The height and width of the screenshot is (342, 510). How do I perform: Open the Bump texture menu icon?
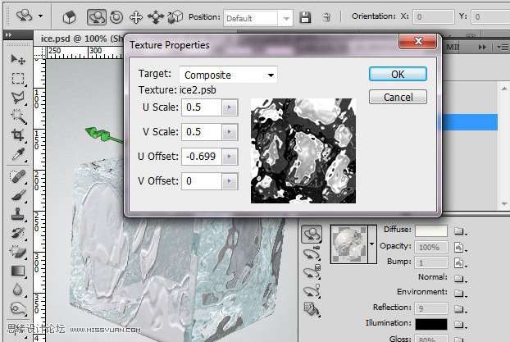pos(459,262)
